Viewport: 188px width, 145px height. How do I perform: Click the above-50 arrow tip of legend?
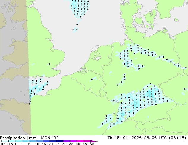click(94, 141)
